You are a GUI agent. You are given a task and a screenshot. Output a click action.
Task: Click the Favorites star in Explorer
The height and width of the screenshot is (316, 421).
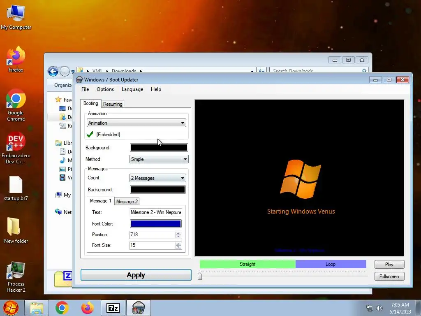58,100
